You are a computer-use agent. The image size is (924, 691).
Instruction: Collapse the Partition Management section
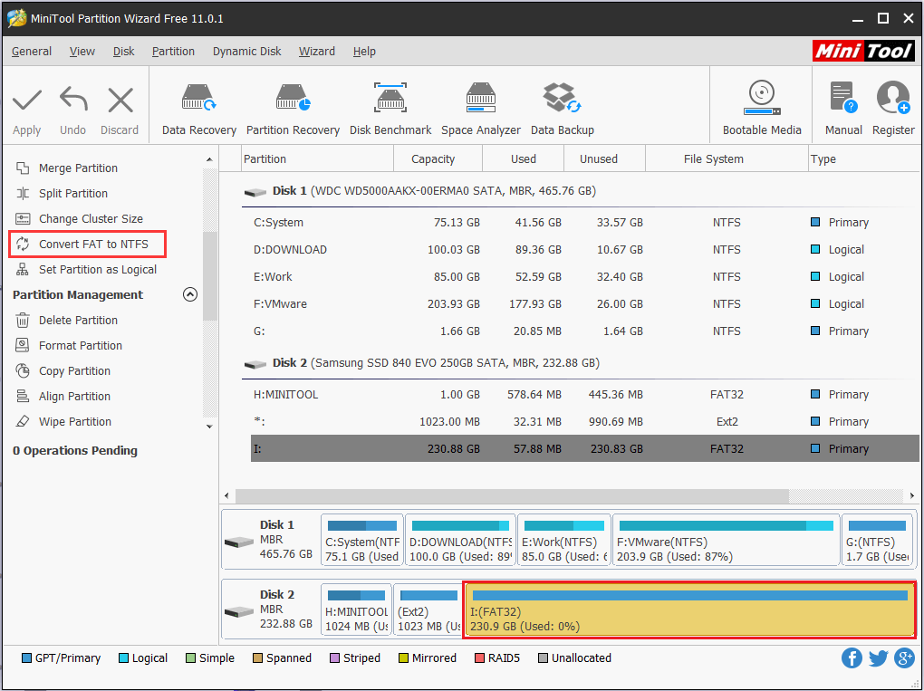click(x=190, y=294)
